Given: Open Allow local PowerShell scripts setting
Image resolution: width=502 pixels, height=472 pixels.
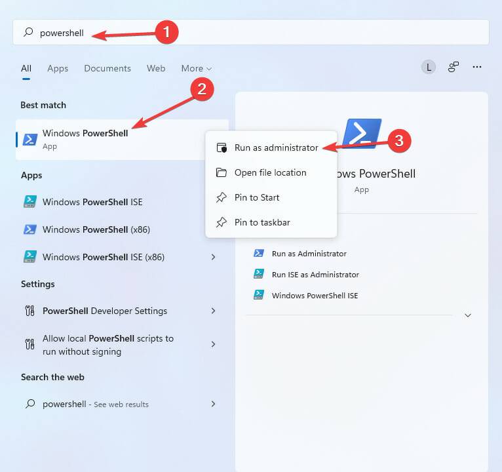Looking at the screenshot, I should (123, 345).
